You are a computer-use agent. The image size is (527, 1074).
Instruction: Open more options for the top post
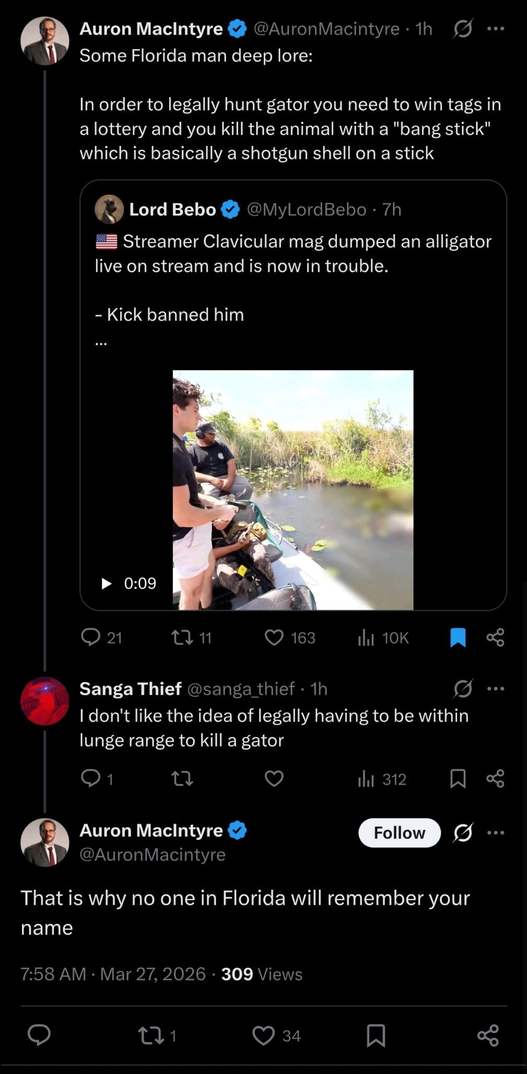click(x=495, y=29)
